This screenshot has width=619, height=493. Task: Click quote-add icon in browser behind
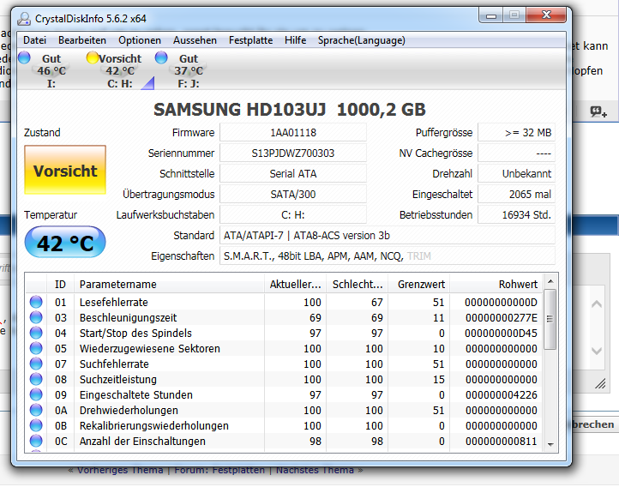tap(598, 111)
